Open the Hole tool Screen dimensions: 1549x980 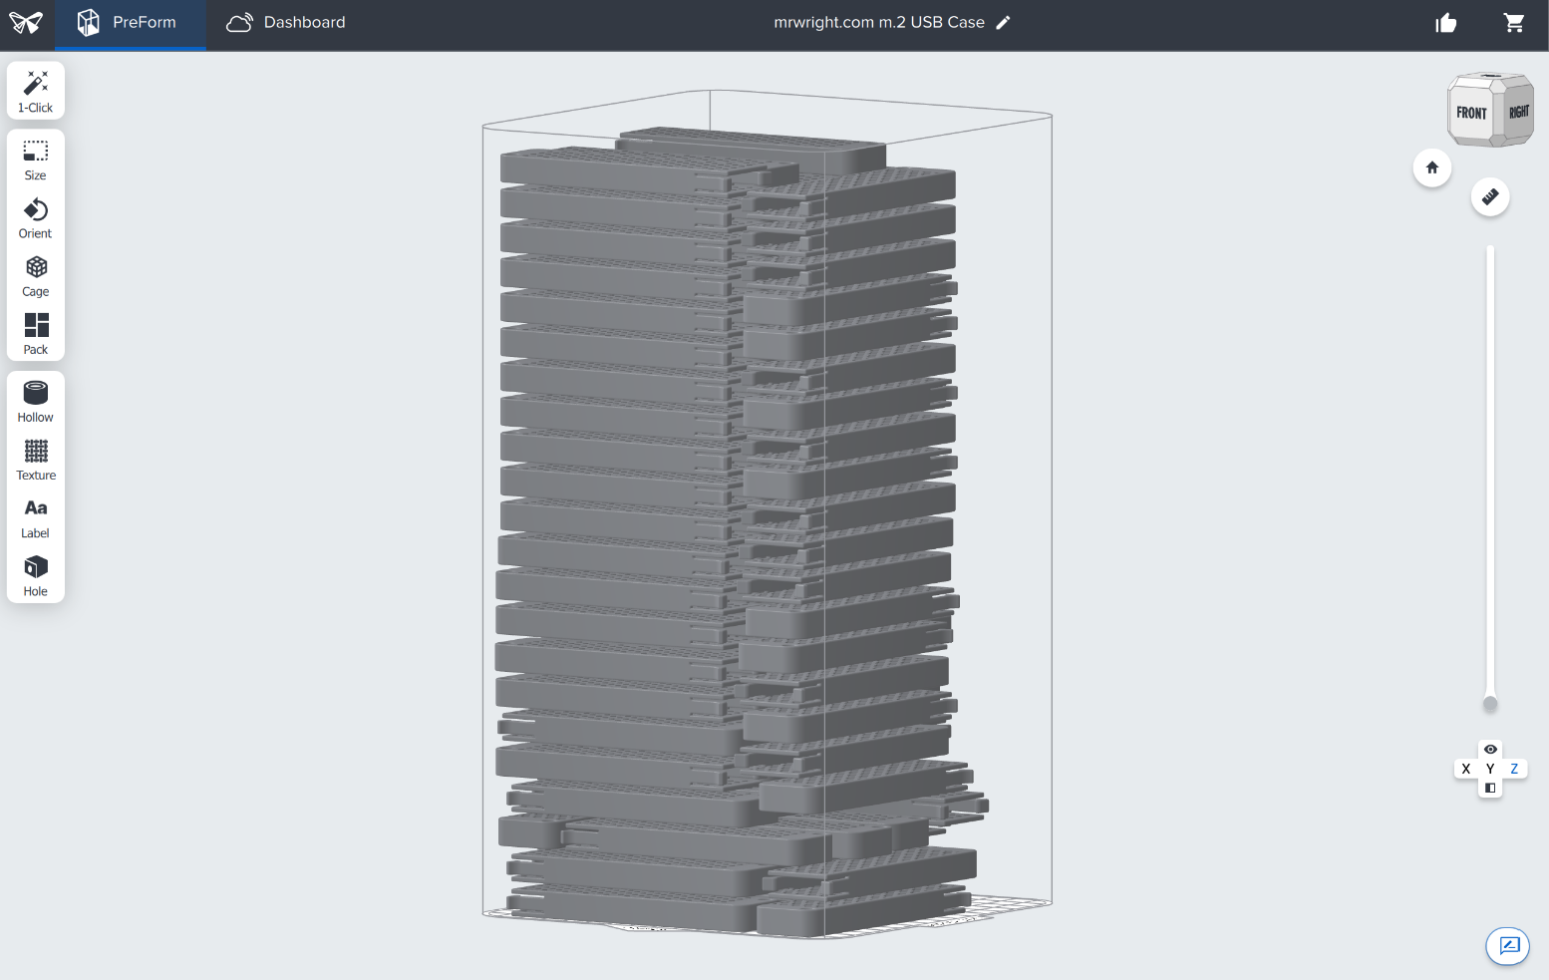click(36, 575)
